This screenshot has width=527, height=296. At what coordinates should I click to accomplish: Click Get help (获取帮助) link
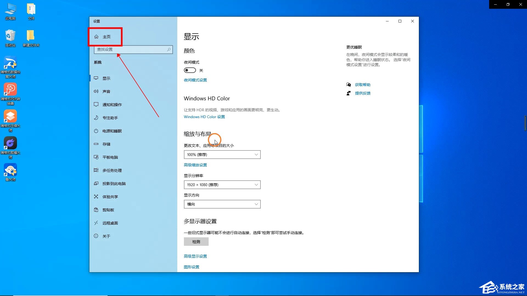(x=362, y=85)
